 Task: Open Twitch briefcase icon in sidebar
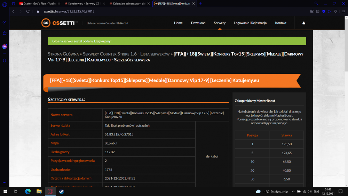(5, 33)
